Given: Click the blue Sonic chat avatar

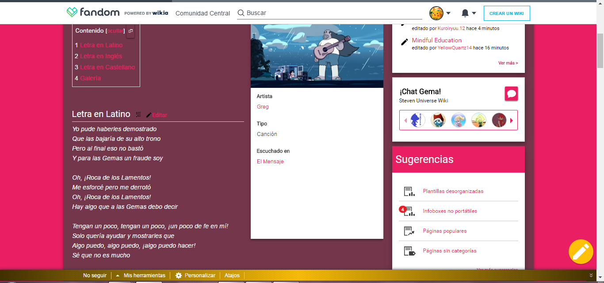Looking at the screenshot, I should coord(418,120).
